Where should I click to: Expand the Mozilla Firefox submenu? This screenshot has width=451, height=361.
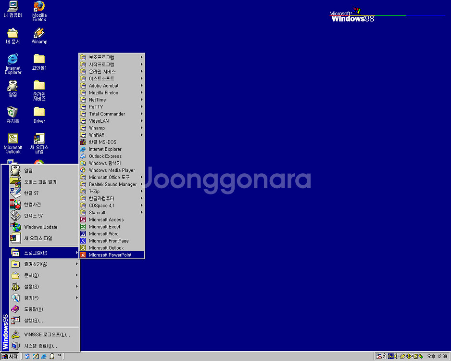coord(112,93)
